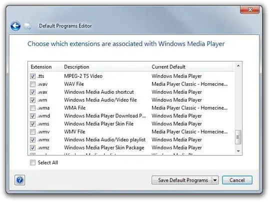270x202 pixels.
Task: Select Windows Media Player Download P... description
Action: [x=105, y=116]
